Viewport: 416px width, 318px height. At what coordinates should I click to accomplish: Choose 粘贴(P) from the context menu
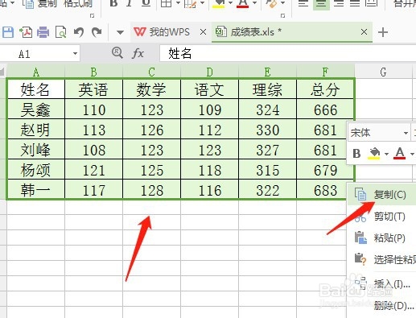tap(382, 237)
